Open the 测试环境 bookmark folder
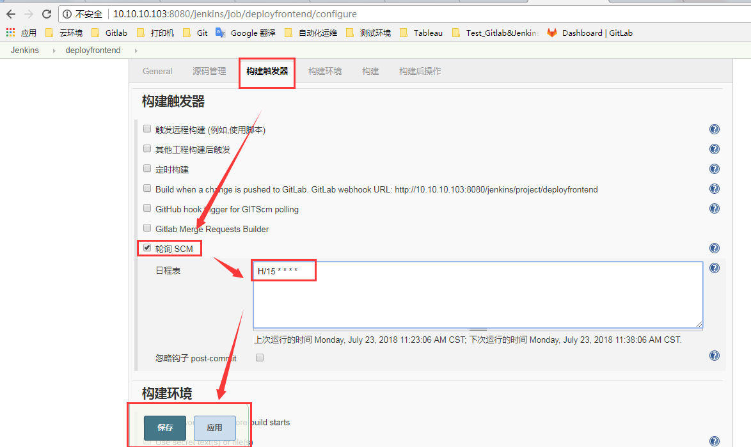751x447 pixels. pyautogui.click(x=368, y=33)
